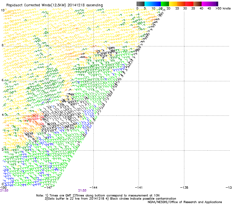The width and height of the screenshot is (232, 204).
Task: Click the purple 21:55 time near -150
Action: click(4, 191)
